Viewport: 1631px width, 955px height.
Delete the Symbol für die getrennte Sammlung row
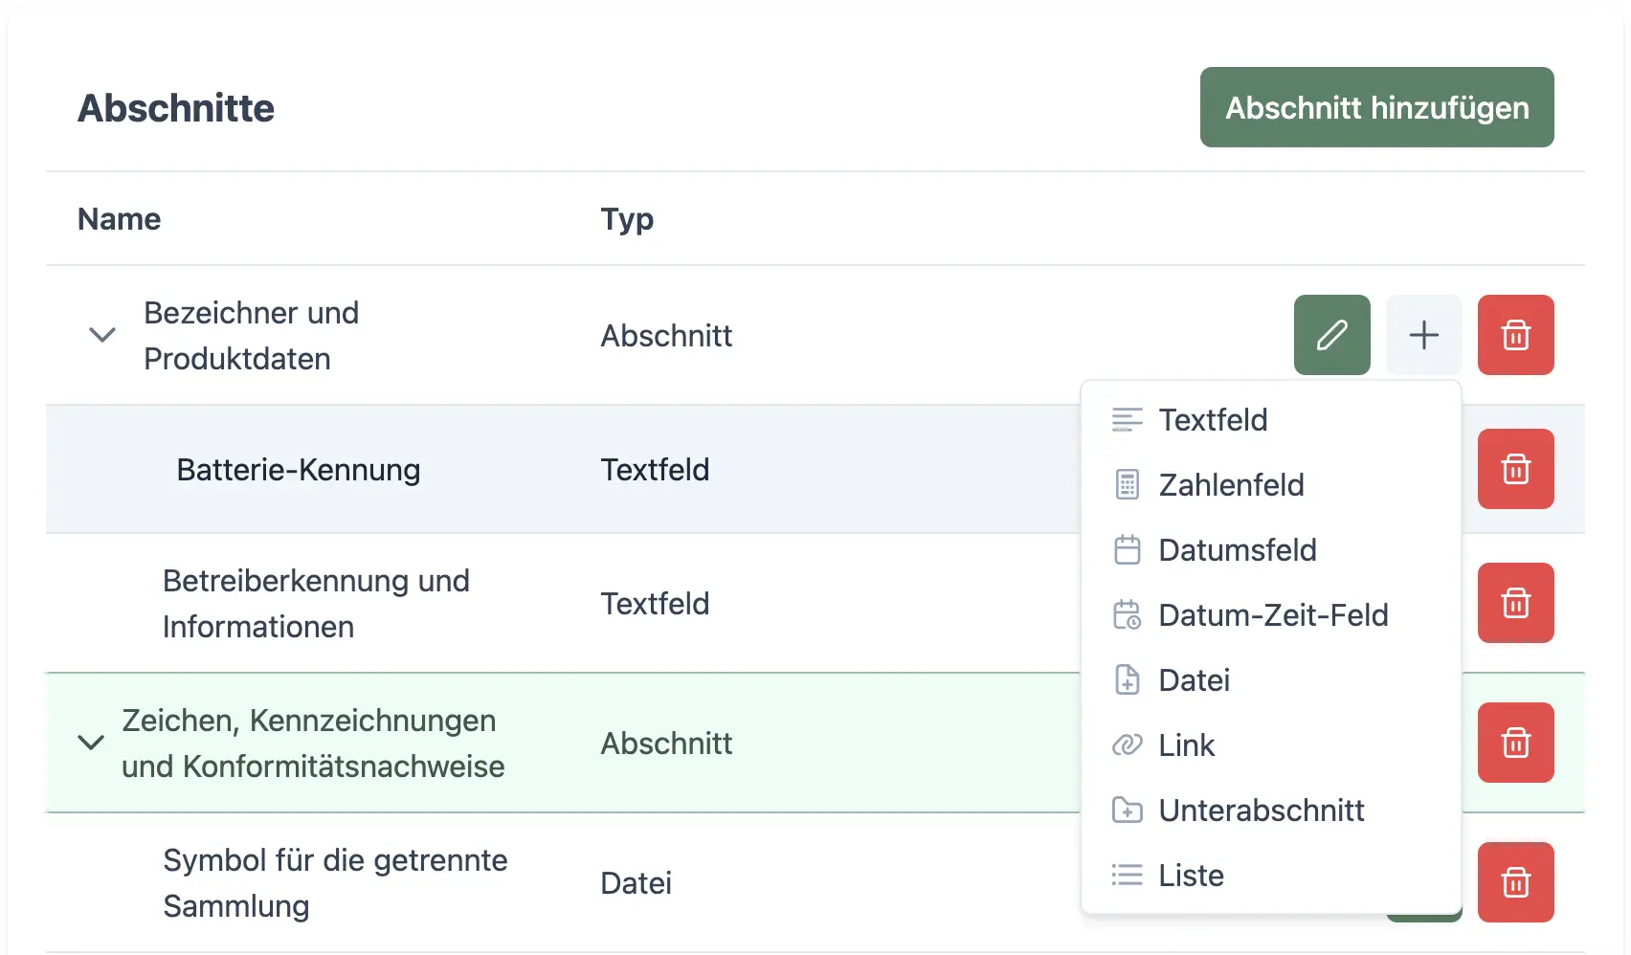[x=1515, y=882]
